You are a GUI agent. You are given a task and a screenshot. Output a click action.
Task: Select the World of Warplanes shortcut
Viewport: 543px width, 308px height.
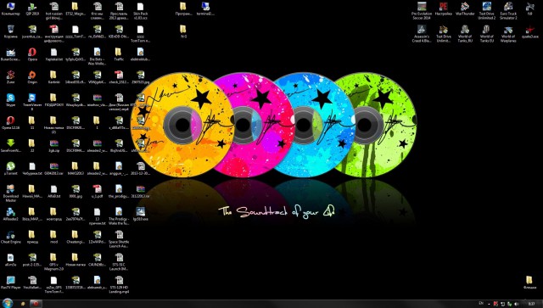pos(508,34)
